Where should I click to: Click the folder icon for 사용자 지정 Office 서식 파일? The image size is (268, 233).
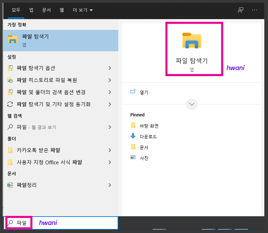point(10,162)
